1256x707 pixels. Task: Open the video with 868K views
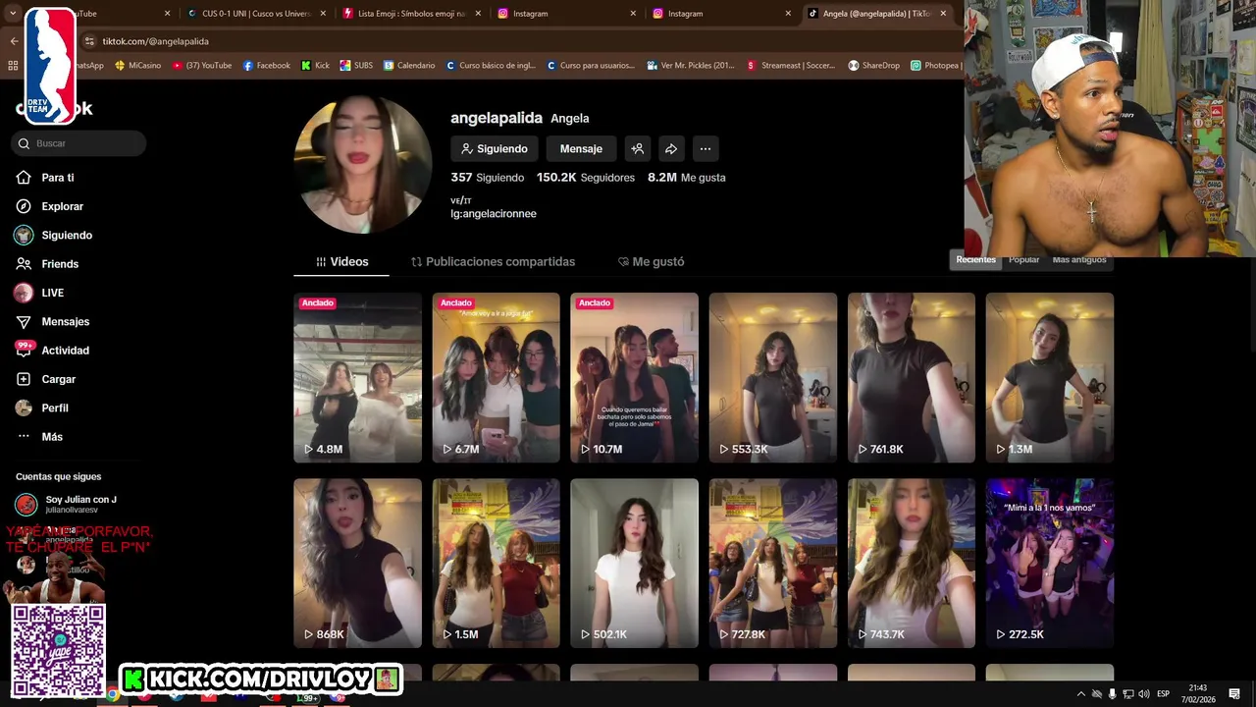point(357,563)
